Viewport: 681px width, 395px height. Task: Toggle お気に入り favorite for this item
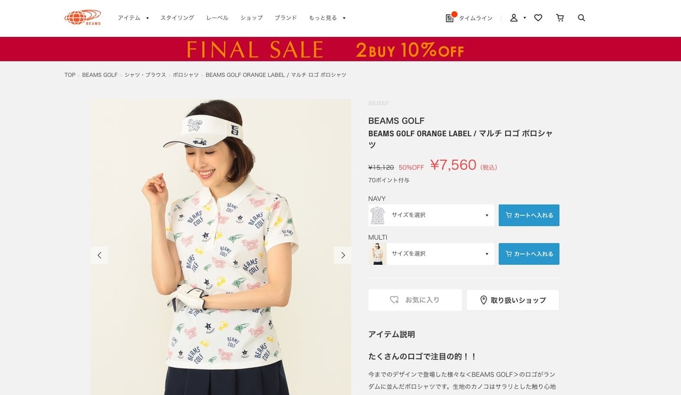(x=415, y=300)
